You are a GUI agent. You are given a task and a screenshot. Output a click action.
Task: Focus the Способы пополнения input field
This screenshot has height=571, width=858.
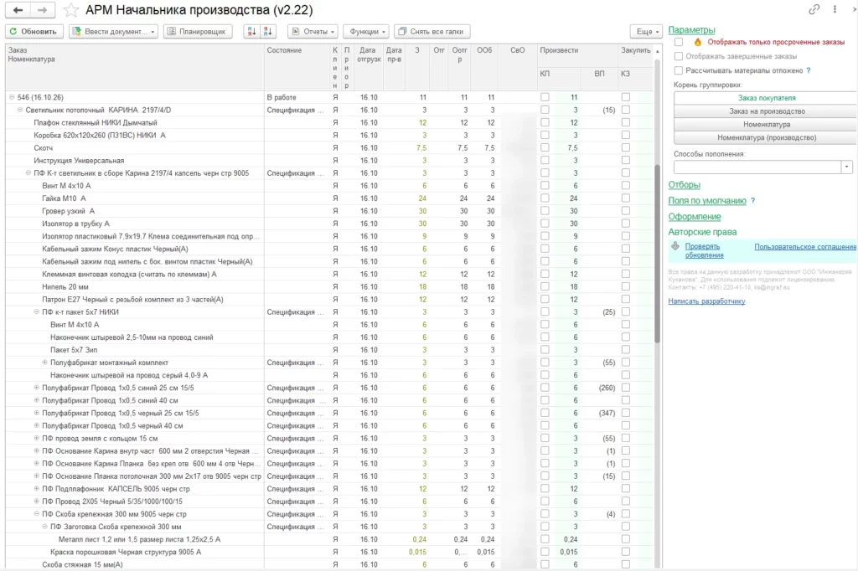757,167
